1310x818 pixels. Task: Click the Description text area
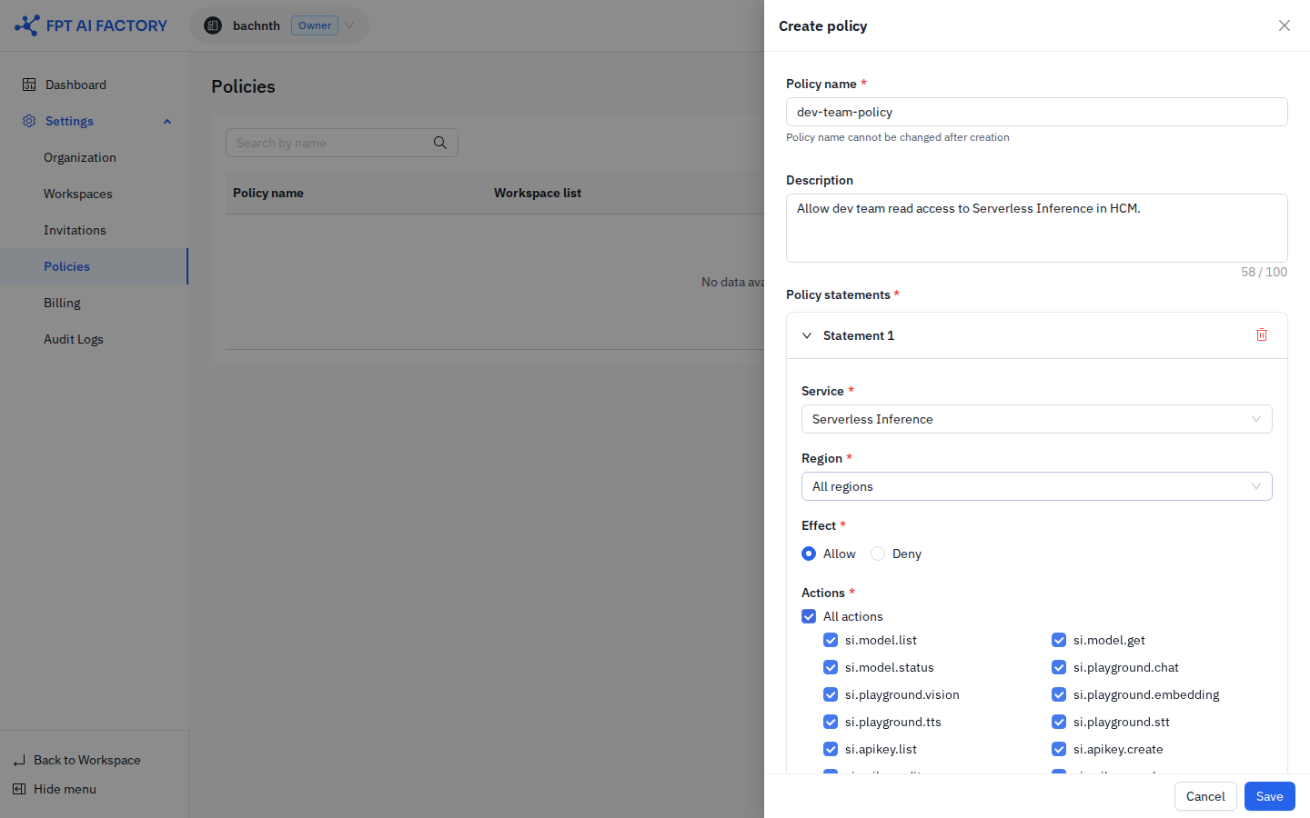pyautogui.click(x=1037, y=228)
